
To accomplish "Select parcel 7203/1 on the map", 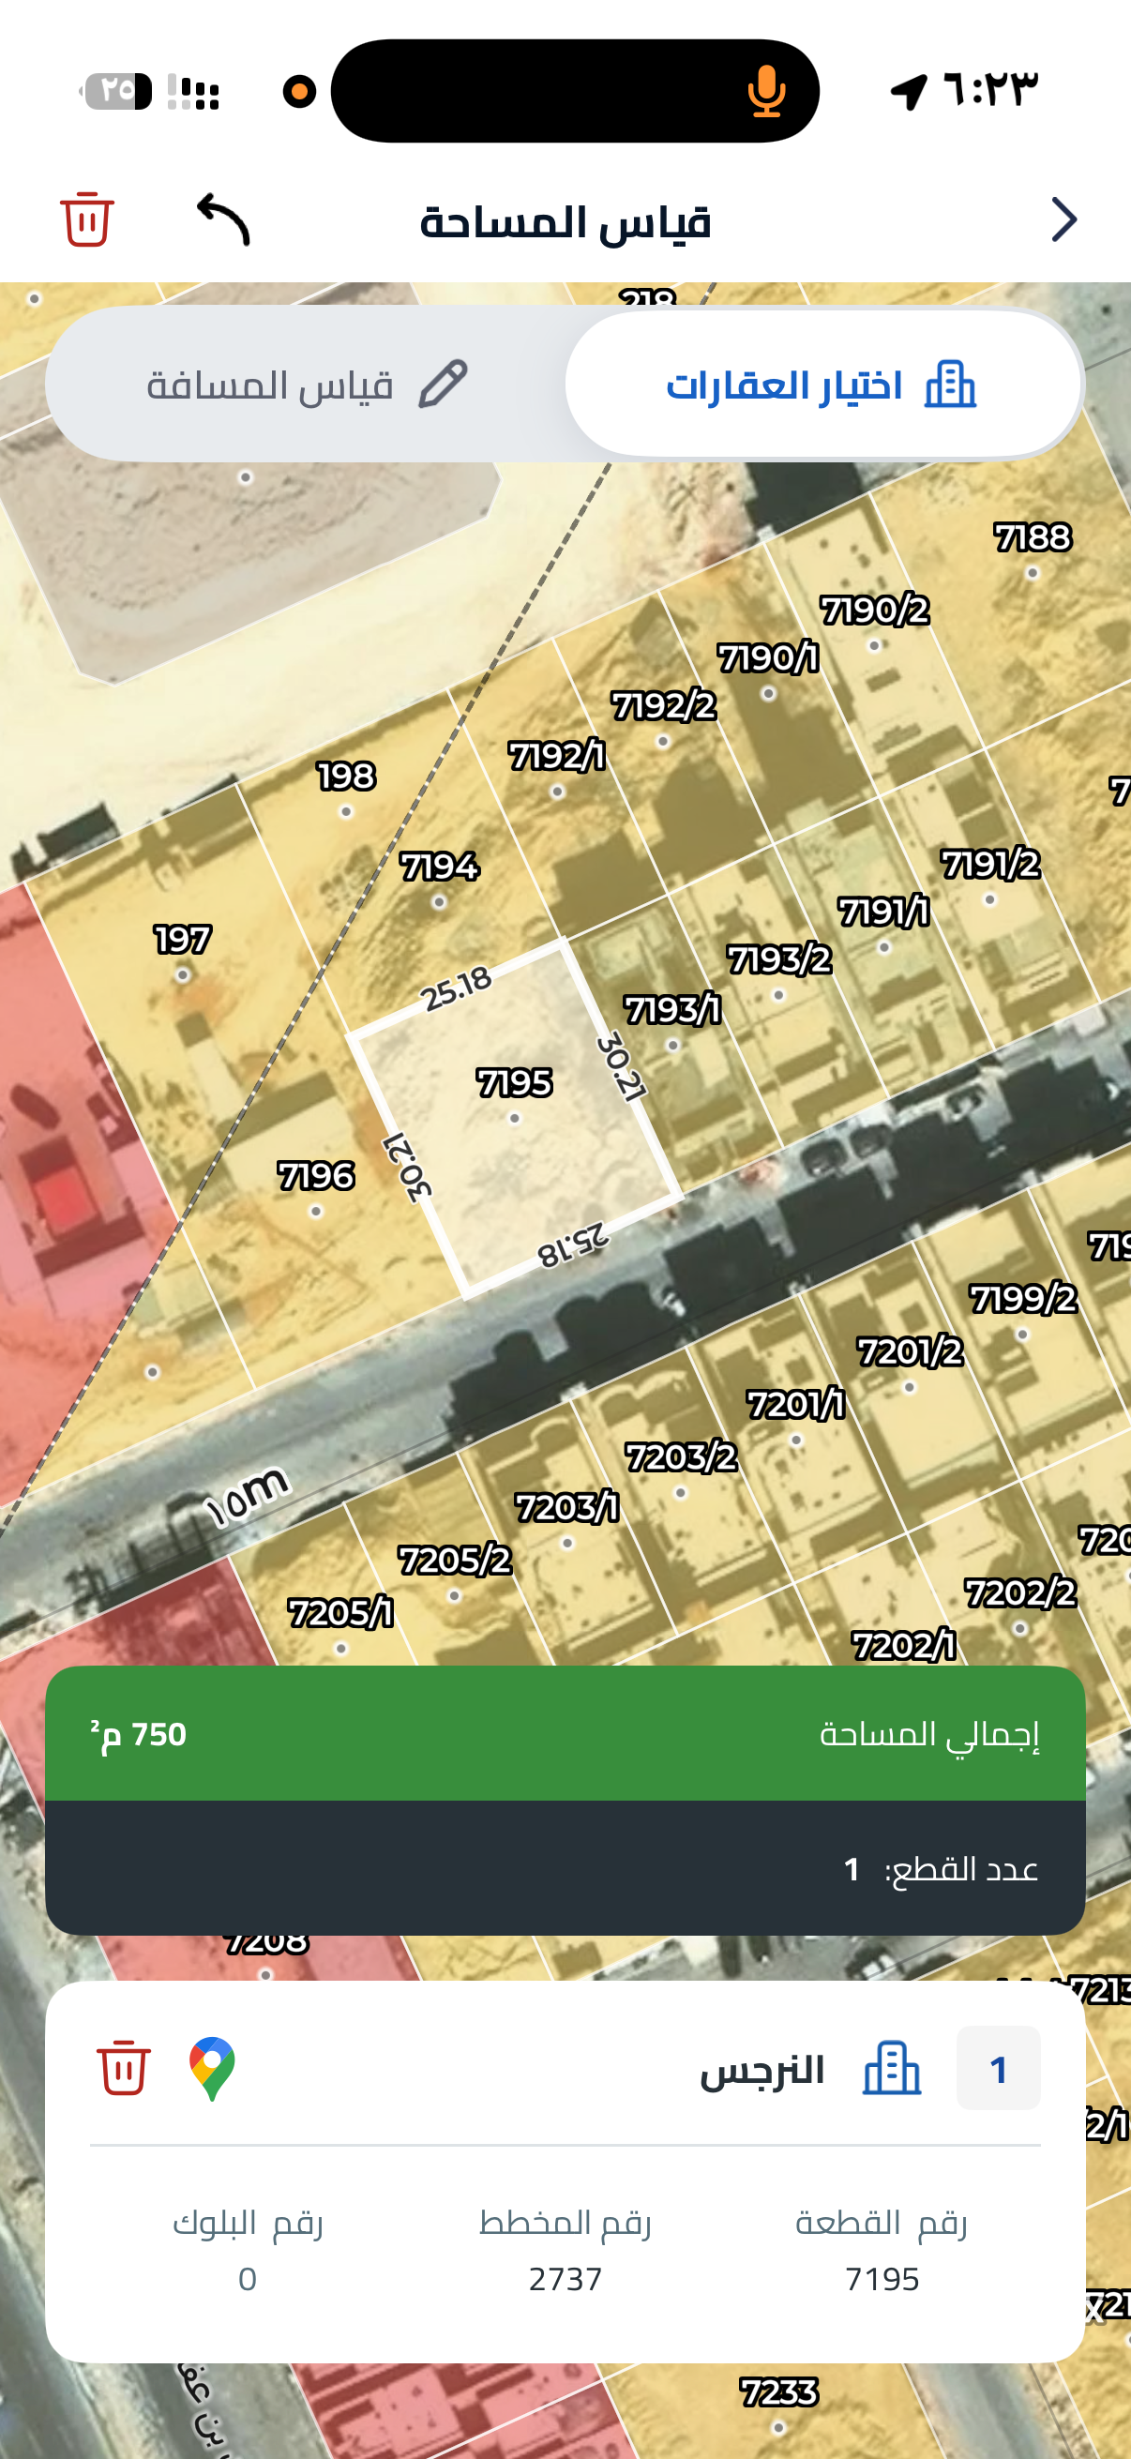I will [567, 1508].
